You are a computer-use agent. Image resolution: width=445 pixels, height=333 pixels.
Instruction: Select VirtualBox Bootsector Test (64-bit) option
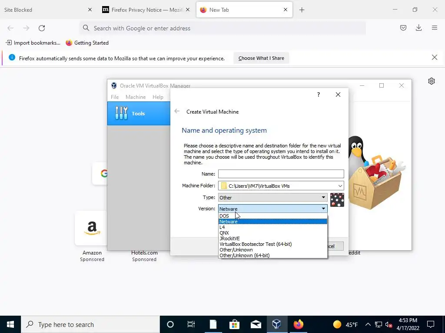272,244
